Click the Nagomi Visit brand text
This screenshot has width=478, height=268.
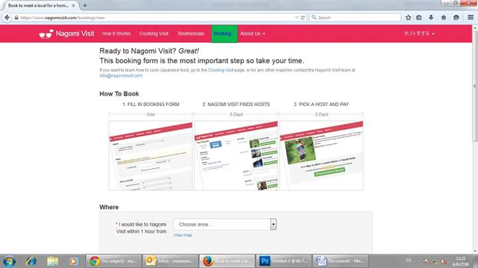[75, 33]
